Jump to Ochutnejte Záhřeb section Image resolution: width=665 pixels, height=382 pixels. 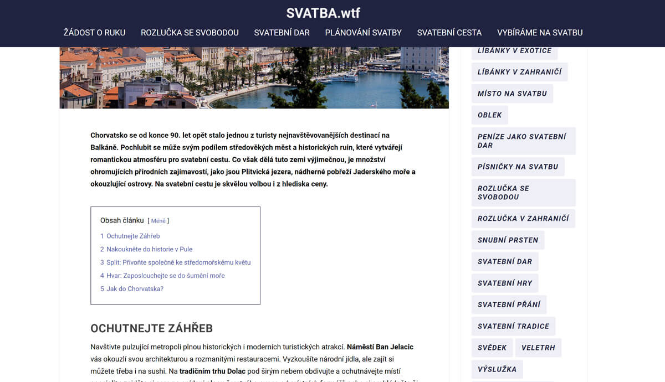(133, 236)
